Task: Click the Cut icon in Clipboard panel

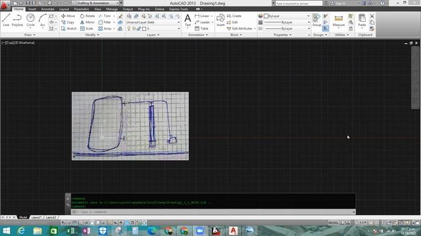Action: tap(372, 16)
